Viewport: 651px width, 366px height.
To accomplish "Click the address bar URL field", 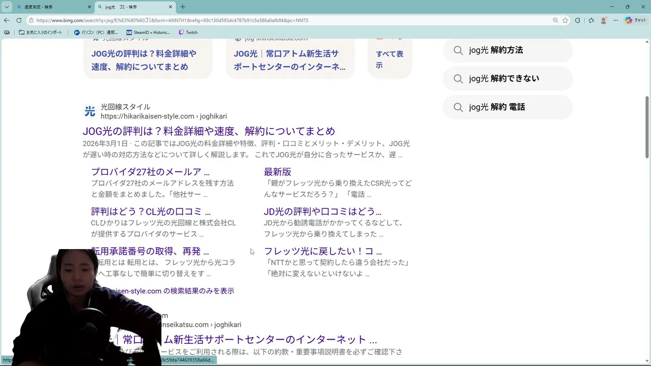I will click(290, 20).
